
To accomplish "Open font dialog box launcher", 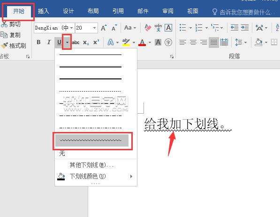I will (172, 57).
